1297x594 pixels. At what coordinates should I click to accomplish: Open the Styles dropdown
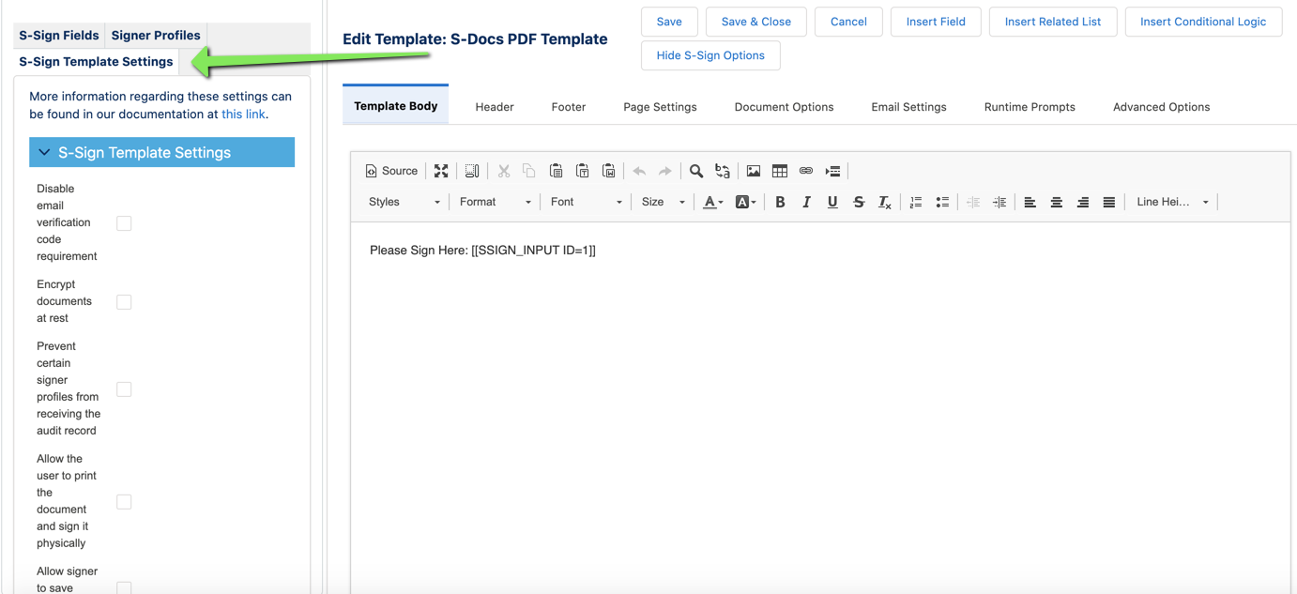tap(404, 202)
